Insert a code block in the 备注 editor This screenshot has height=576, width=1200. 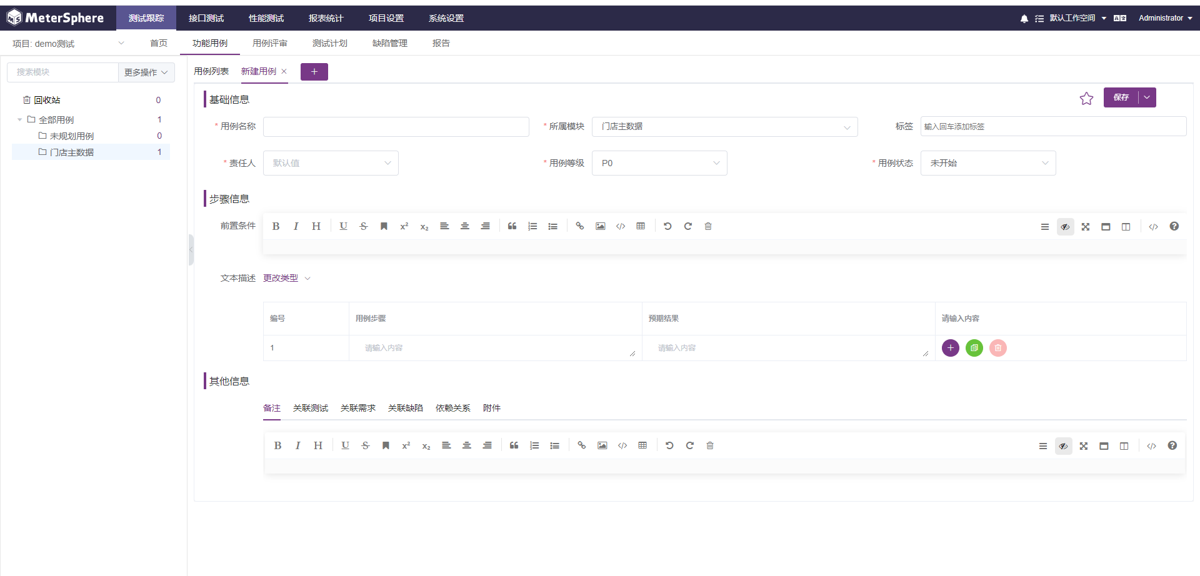622,445
